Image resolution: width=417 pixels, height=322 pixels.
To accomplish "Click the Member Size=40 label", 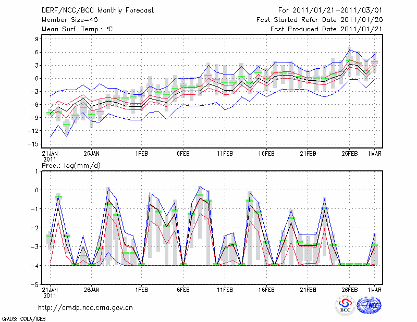I will 66,20.
